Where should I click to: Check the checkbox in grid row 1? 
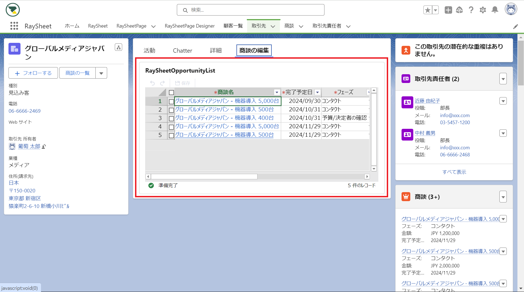[x=171, y=102]
